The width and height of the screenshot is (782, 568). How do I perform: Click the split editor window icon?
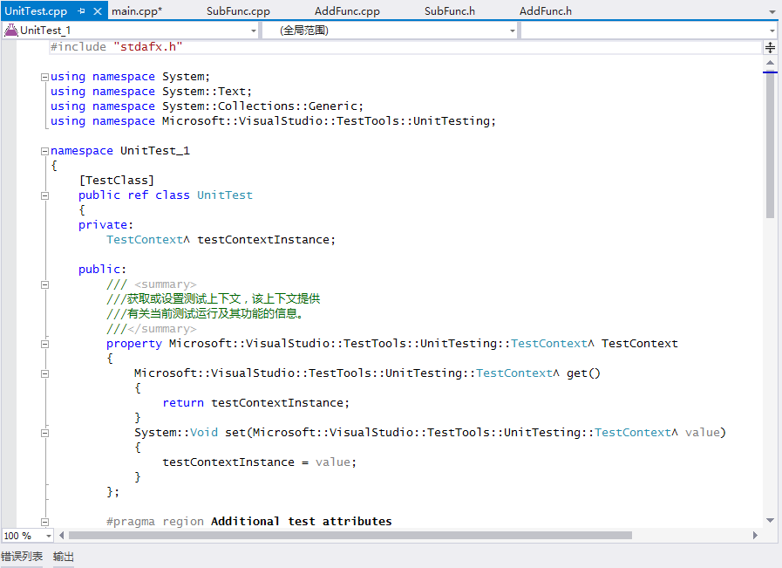click(770, 48)
